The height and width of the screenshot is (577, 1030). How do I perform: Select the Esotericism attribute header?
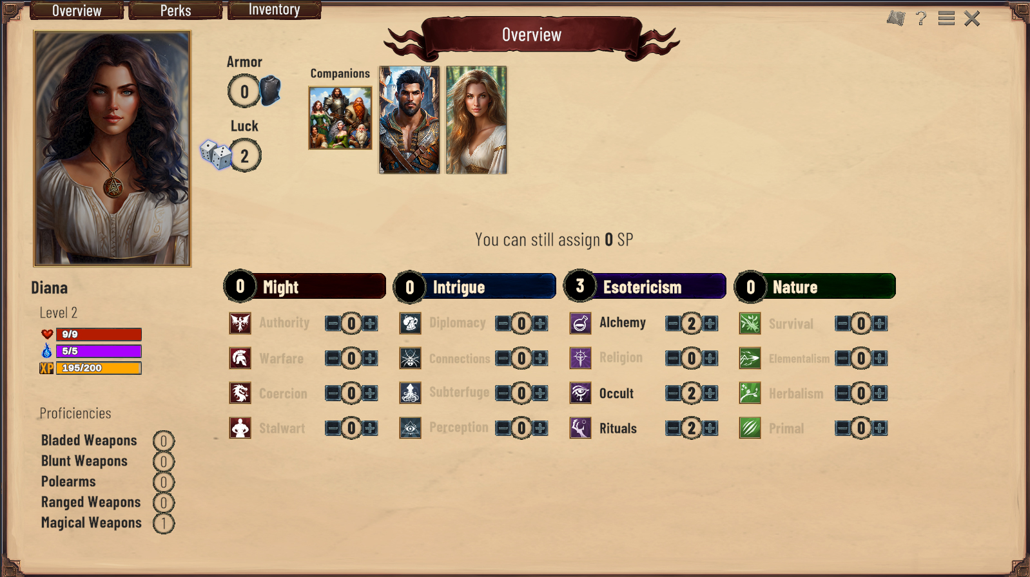pyautogui.click(x=645, y=287)
